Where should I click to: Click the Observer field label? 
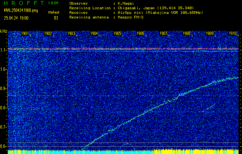(78, 3)
